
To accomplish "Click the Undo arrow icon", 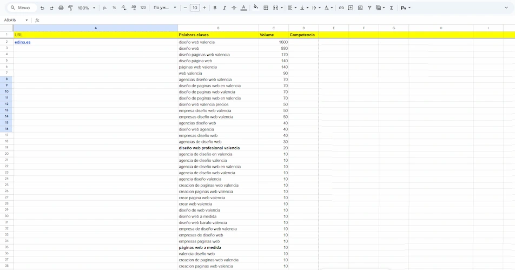I will click(x=42, y=8).
